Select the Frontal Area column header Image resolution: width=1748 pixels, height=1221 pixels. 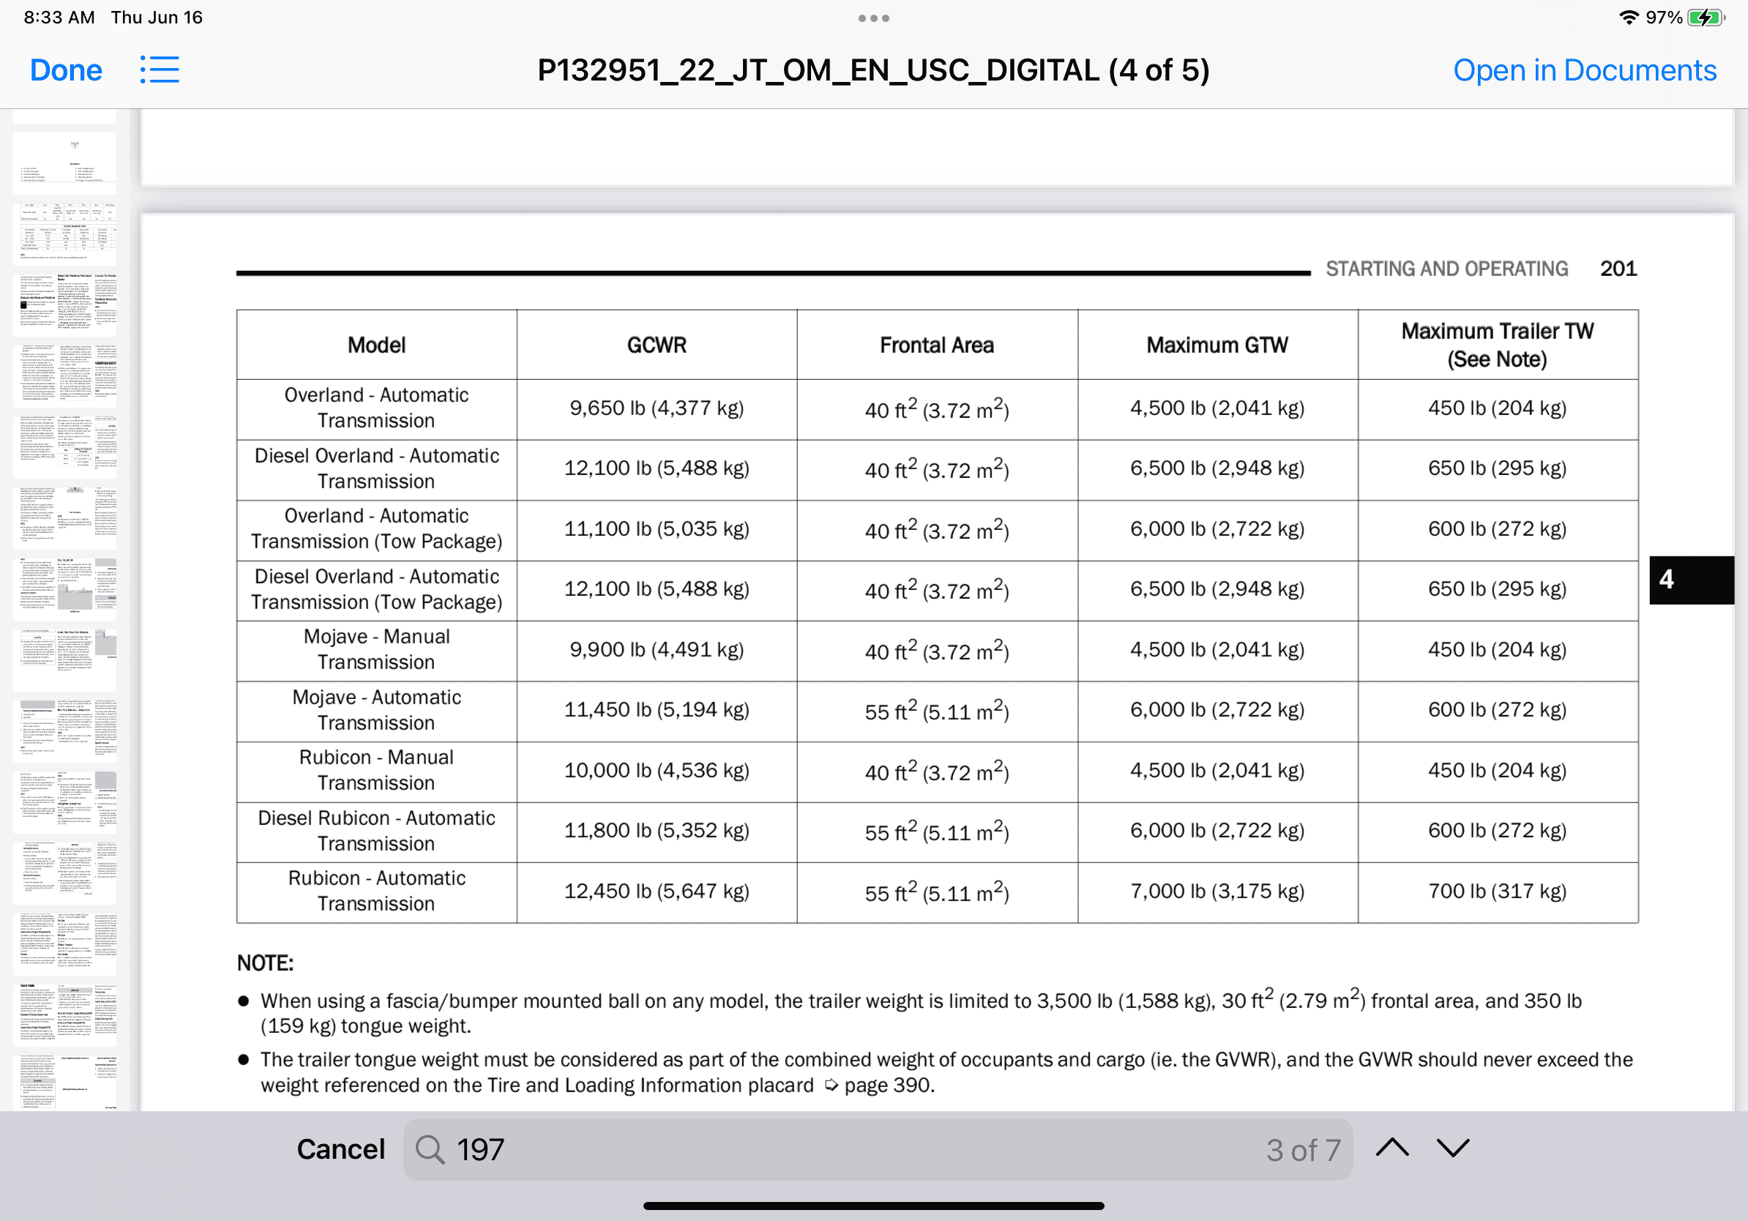(x=937, y=346)
